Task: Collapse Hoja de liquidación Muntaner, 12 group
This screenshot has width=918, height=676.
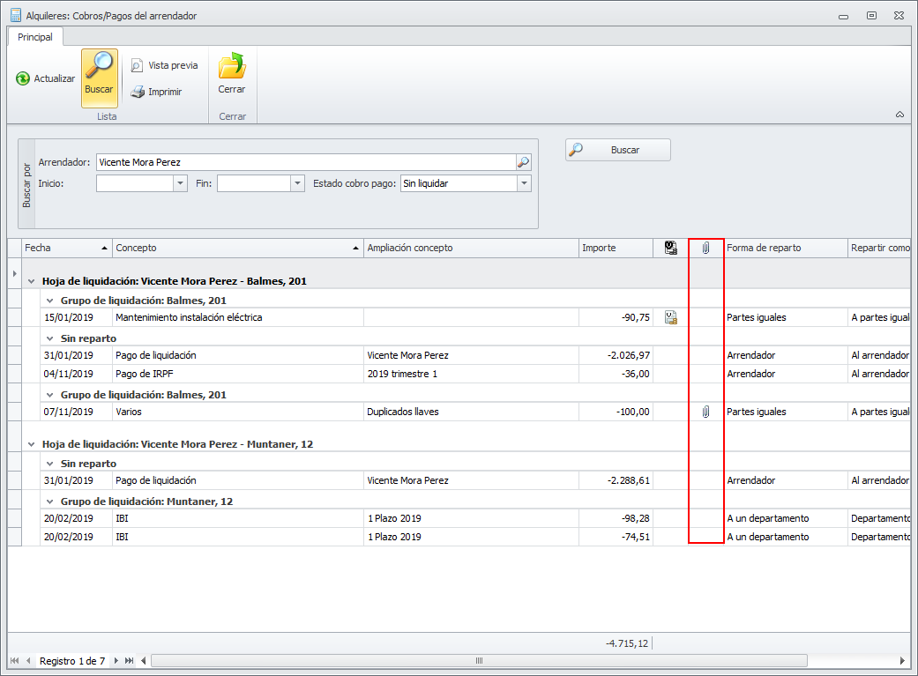Action: pos(31,444)
